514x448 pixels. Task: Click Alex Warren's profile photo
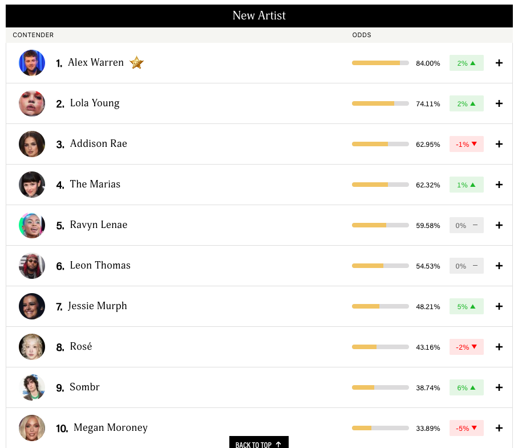[x=32, y=63]
